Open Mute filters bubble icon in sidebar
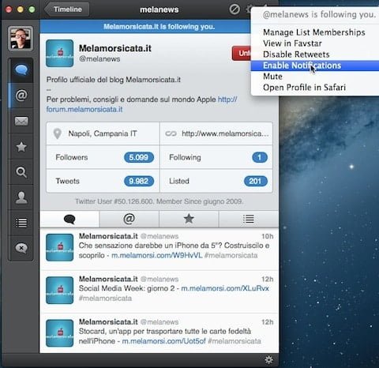The width and height of the screenshot is (379, 368). (21, 248)
